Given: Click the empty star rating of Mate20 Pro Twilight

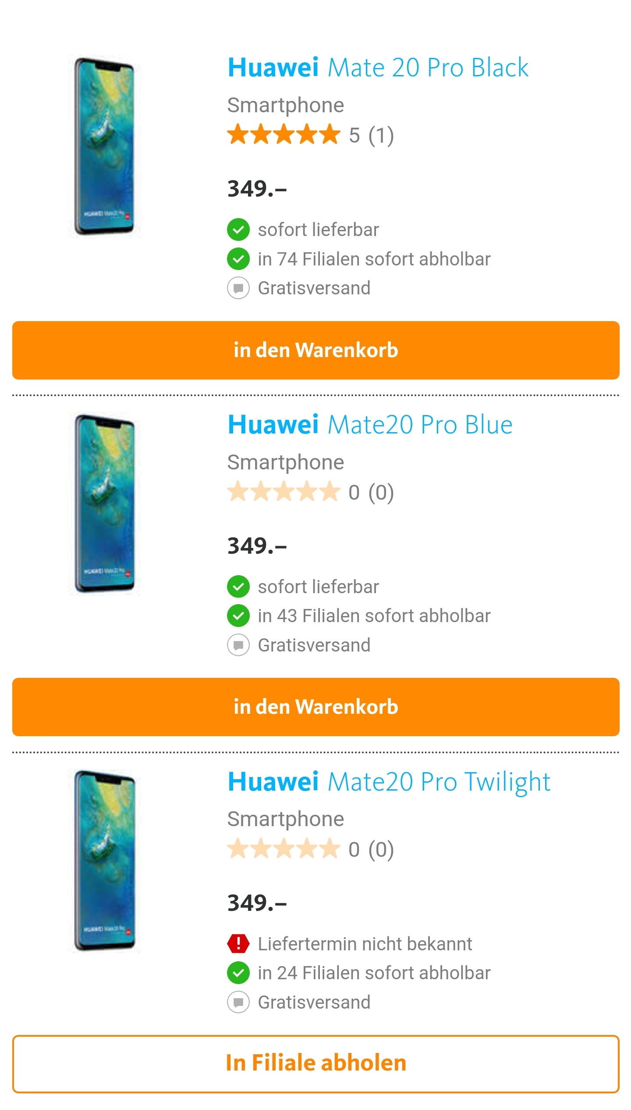Looking at the screenshot, I should point(284,849).
